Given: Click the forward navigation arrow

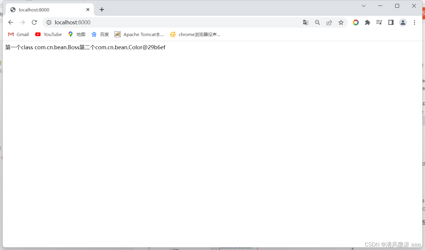Looking at the screenshot, I should point(23,22).
